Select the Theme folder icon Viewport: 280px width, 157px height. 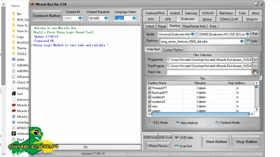point(14,48)
